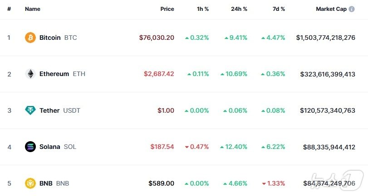The width and height of the screenshot is (368, 196).
Task: Click the Solana logo icon
Action: (x=30, y=147)
